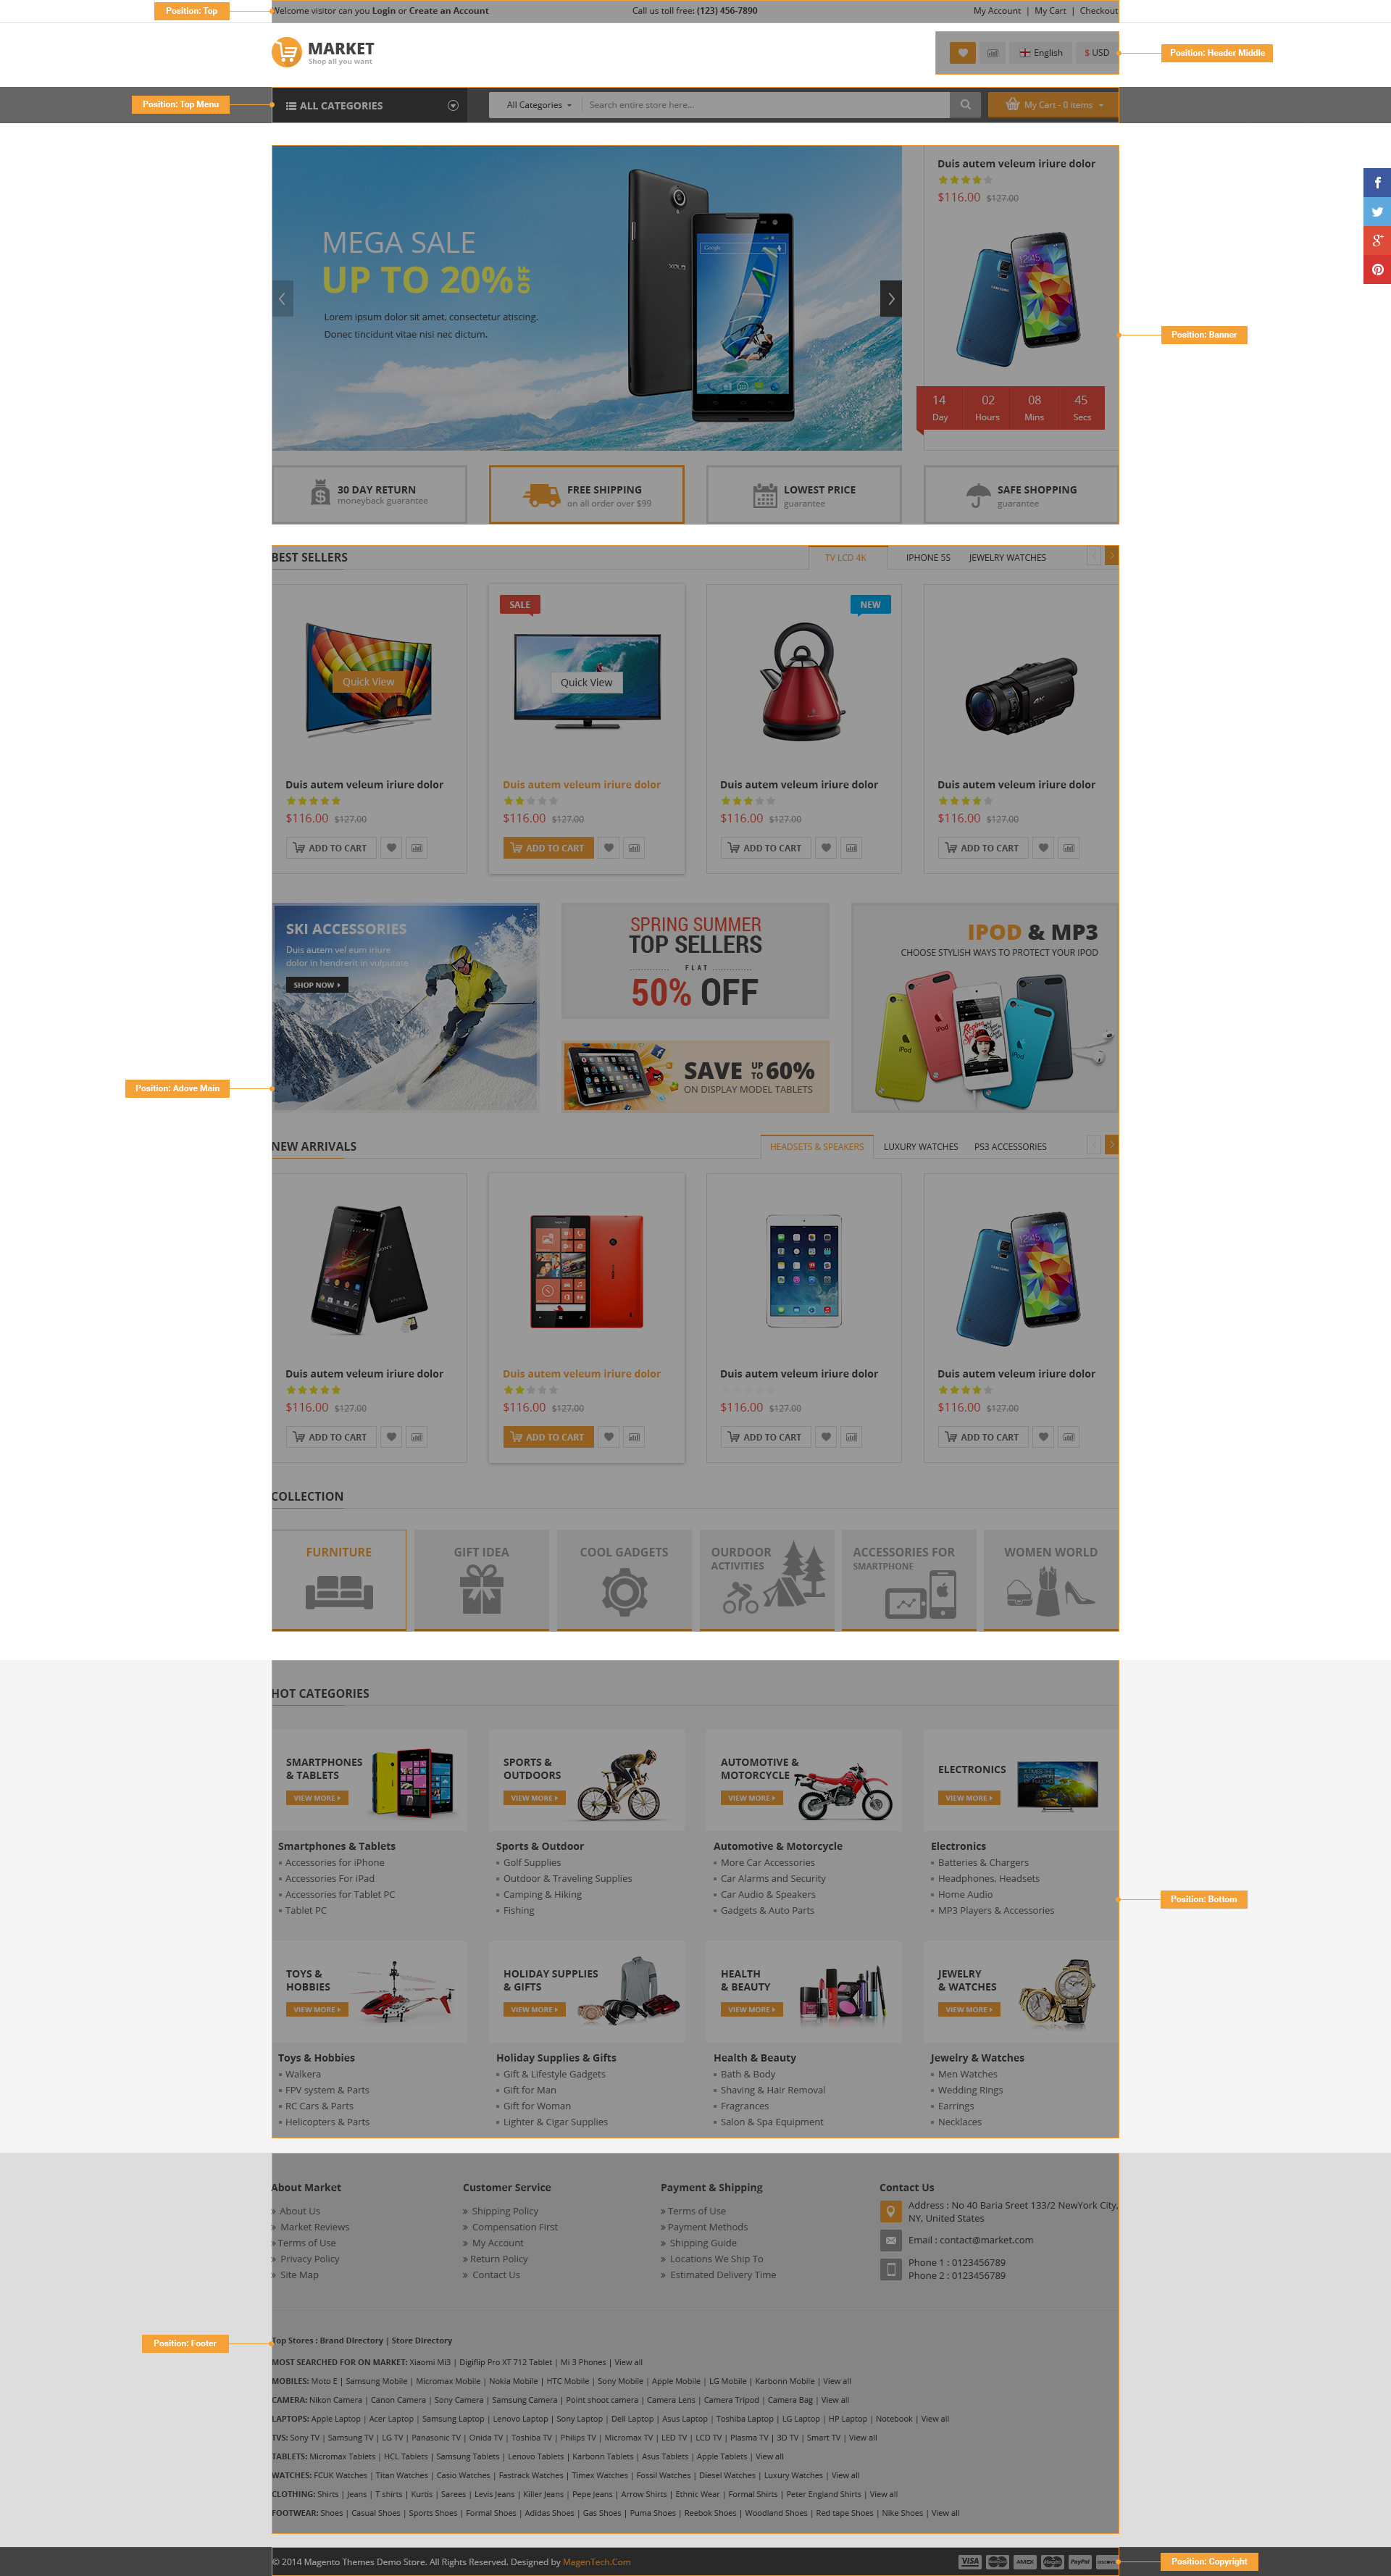This screenshot has width=1391, height=2576.
Task: Expand the All Categories menu
Action: tap(371, 105)
